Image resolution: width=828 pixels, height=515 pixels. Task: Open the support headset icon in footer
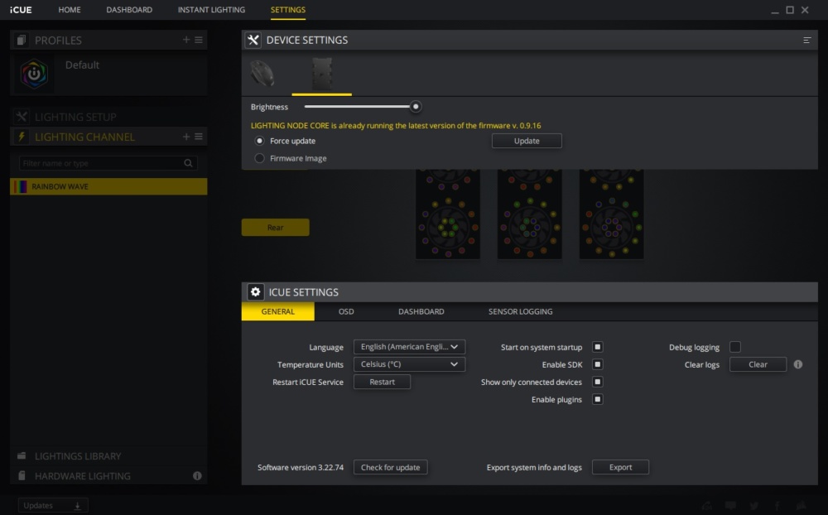(707, 506)
